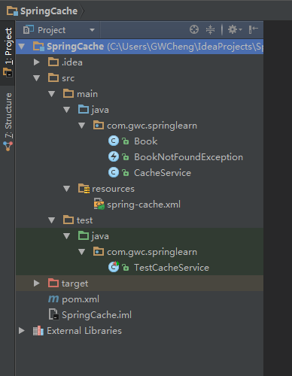Screen dimensions: 292x376
Task: Click the External Libraries bookshelf icon
Action: click(x=38, y=331)
